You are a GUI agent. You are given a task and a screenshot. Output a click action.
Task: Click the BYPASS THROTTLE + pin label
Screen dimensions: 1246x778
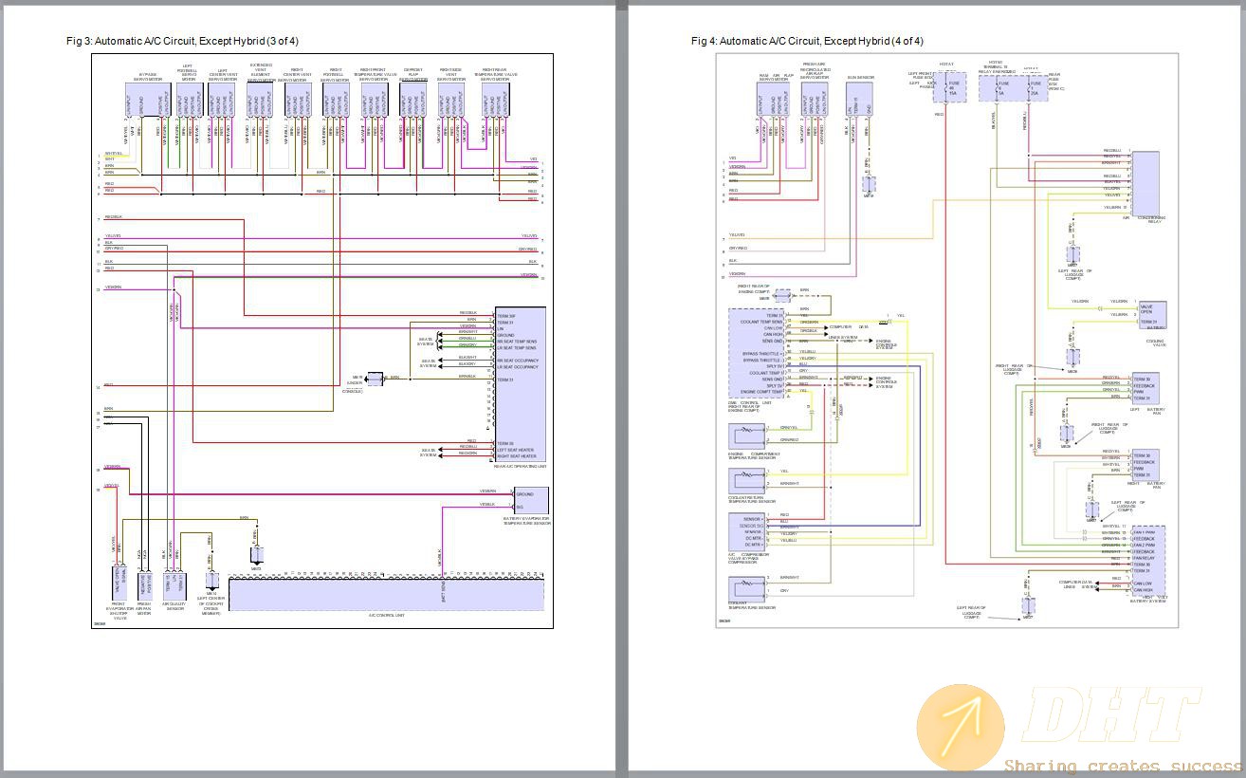tap(762, 354)
